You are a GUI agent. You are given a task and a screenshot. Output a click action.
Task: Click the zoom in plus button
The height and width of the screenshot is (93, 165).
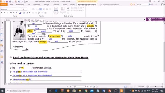point(162,87)
